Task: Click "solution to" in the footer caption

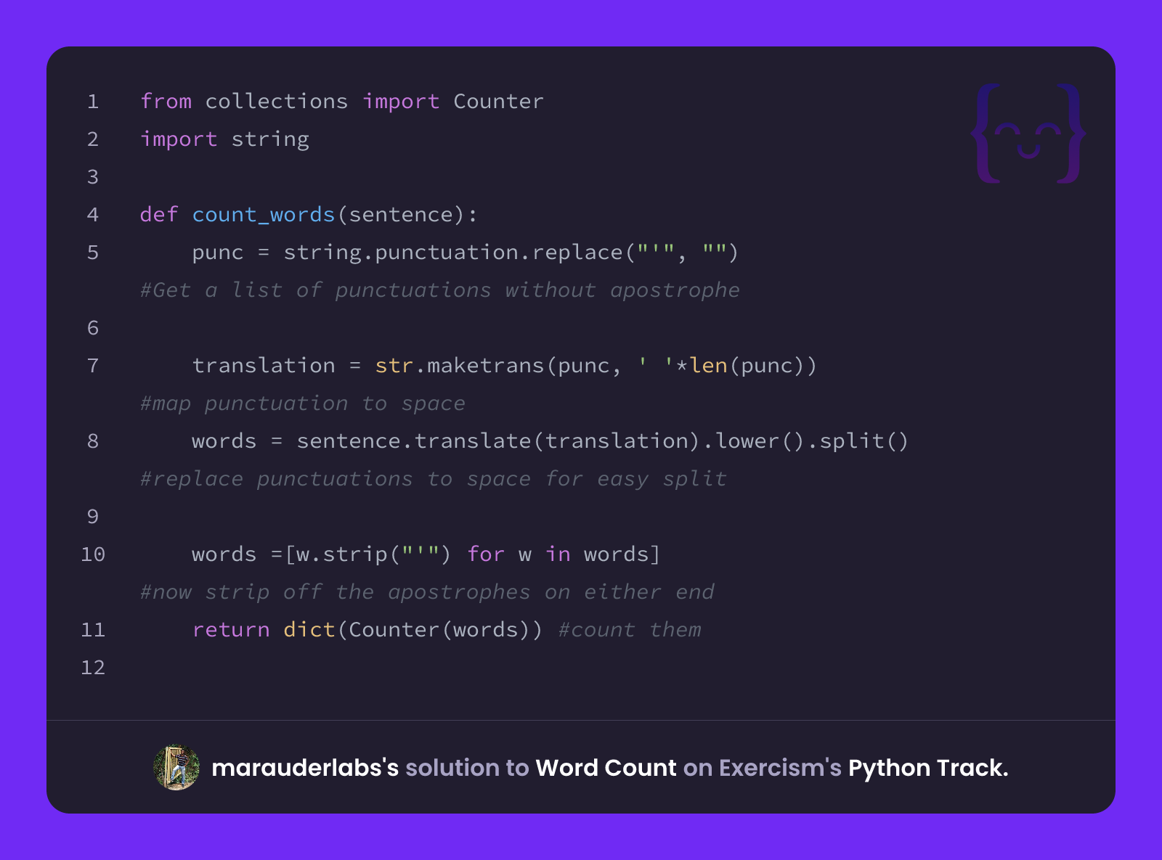Action: pyautogui.click(x=467, y=768)
